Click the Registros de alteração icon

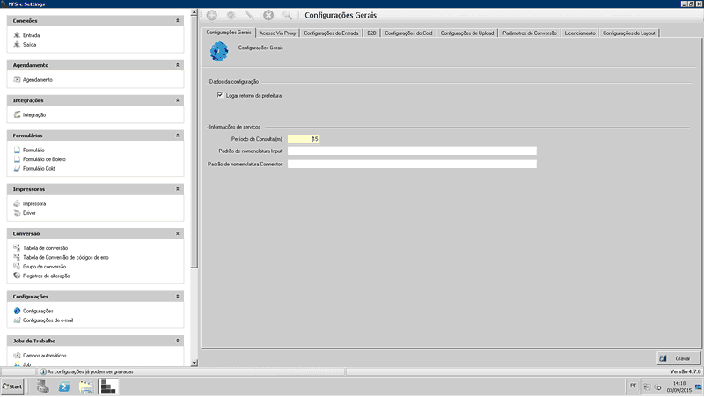click(17, 276)
